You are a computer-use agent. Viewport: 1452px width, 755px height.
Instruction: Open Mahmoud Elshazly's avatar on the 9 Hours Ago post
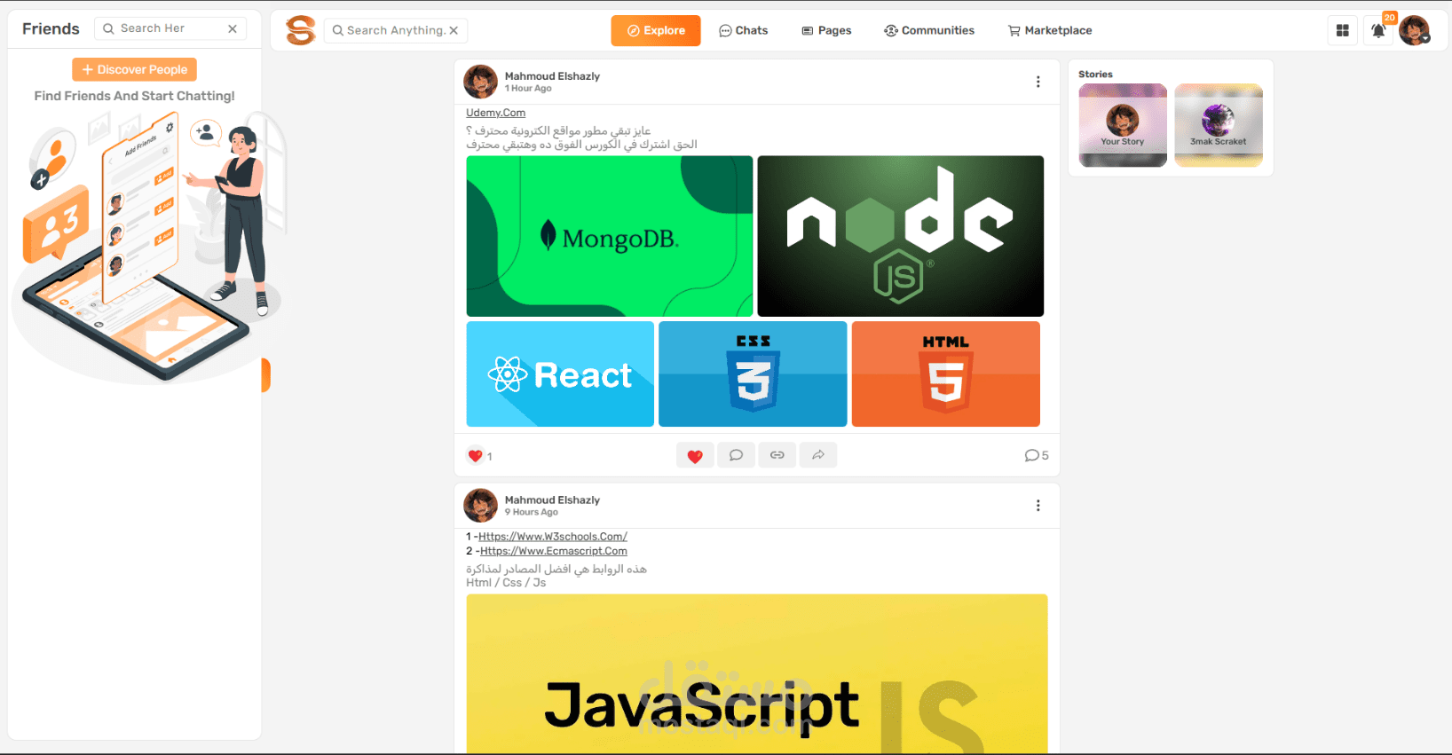coord(481,506)
